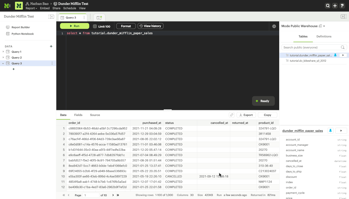Collapse the left sidebar panel icon
Image resolution: width=349 pixels, height=199 pixels.
click(x=51, y=17)
